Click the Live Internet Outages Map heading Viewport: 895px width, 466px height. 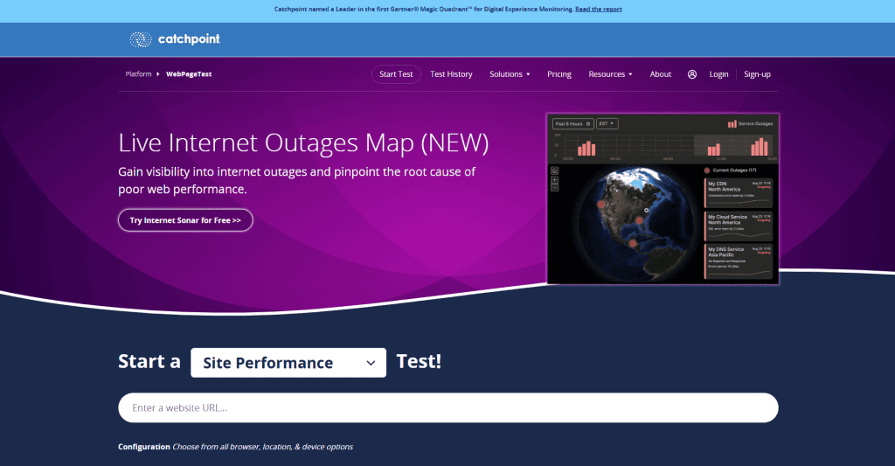point(303,143)
